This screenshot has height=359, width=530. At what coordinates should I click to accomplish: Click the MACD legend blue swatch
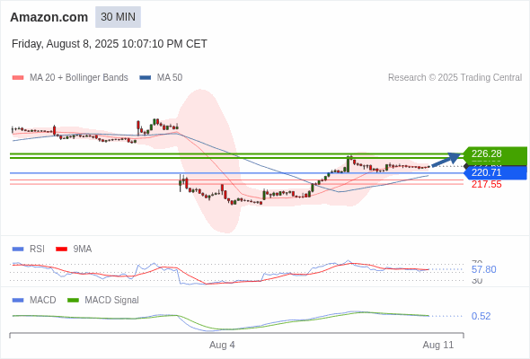coord(18,301)
